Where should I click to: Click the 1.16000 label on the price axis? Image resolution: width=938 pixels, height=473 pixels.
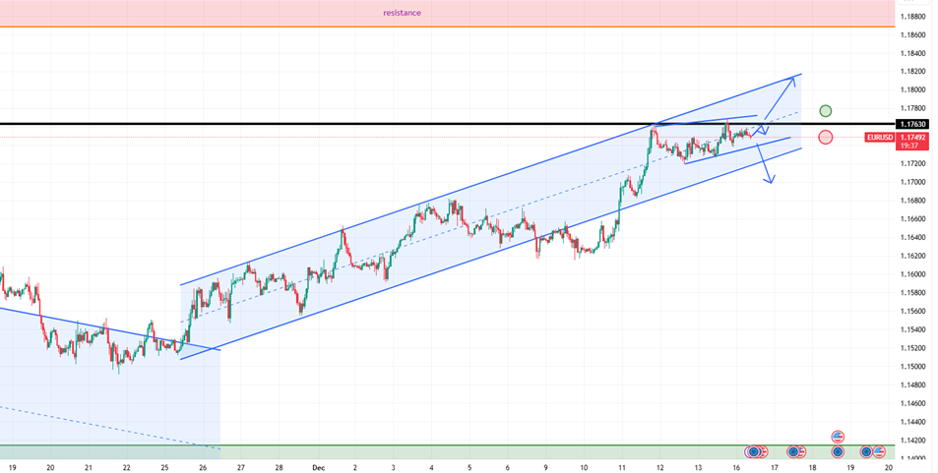click(x=914, y=274)
